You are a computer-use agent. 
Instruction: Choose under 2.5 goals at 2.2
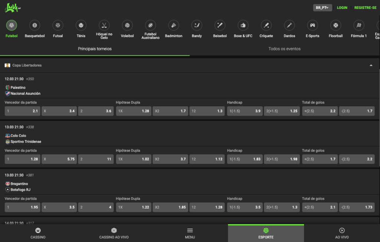click(357, 159)
